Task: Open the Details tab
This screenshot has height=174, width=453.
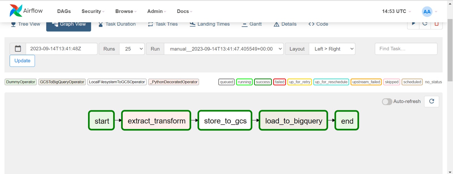Action: (x=285, y=24)
